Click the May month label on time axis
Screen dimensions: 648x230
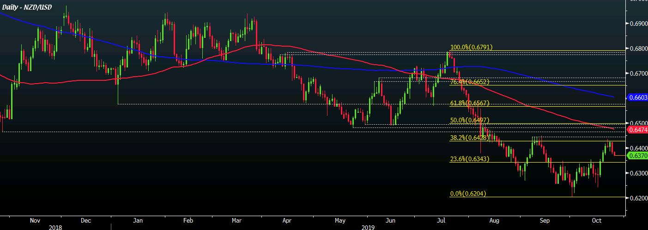pyautogui.click(x=340, y=221)
